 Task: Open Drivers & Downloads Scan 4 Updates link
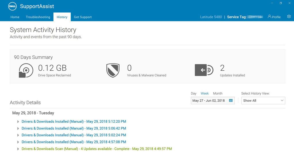[97, 149]
